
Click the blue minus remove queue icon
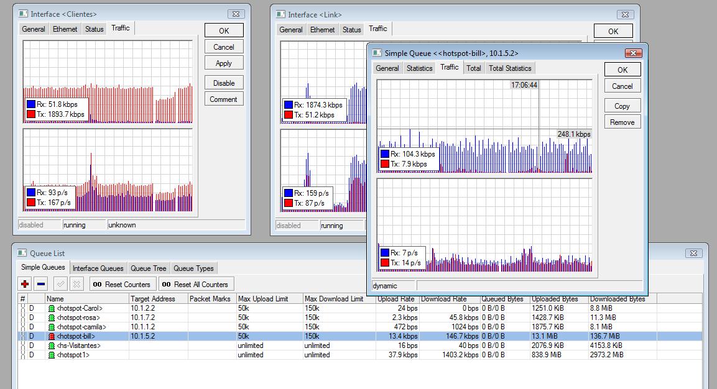(41, 284)
